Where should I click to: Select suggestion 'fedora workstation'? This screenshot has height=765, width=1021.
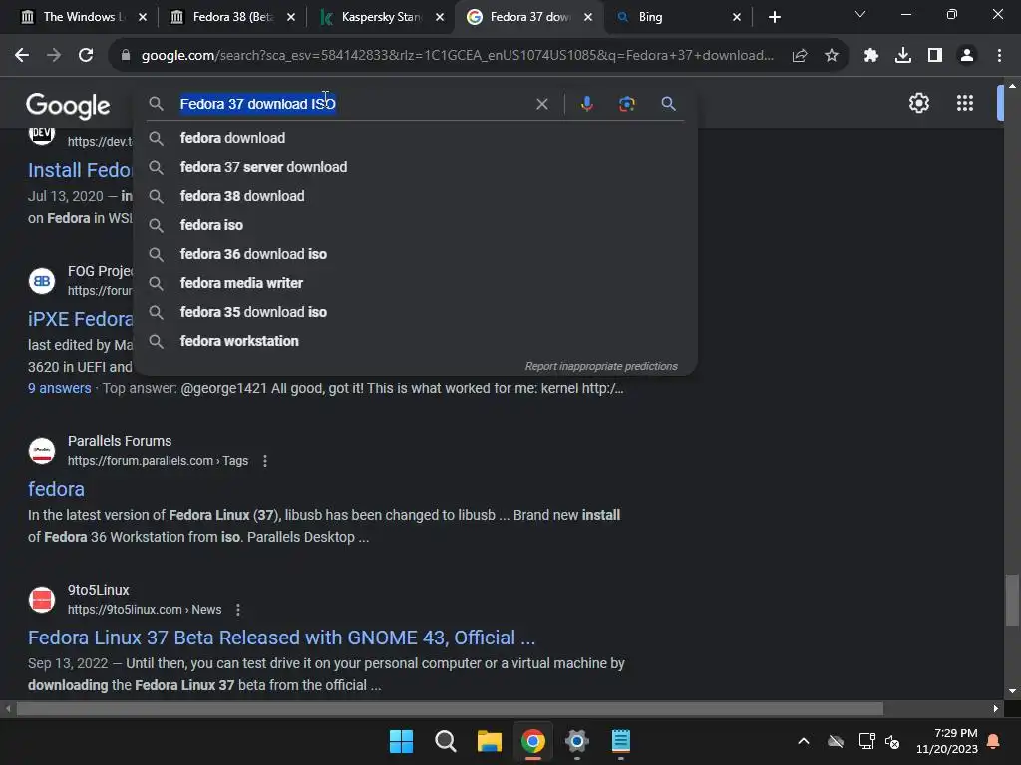415,341
